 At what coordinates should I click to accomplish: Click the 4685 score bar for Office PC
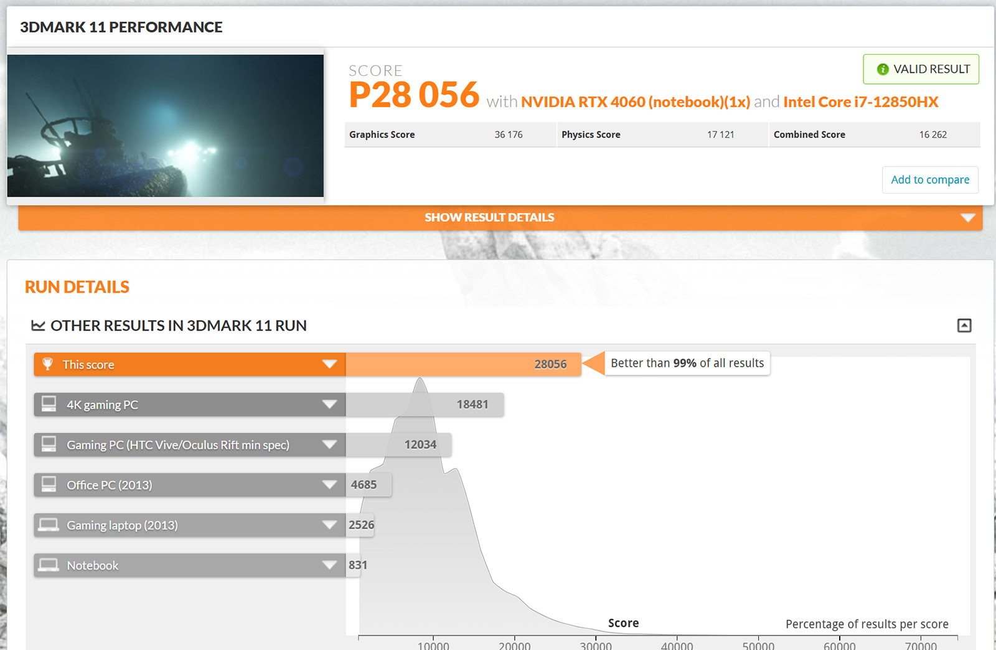369,485
